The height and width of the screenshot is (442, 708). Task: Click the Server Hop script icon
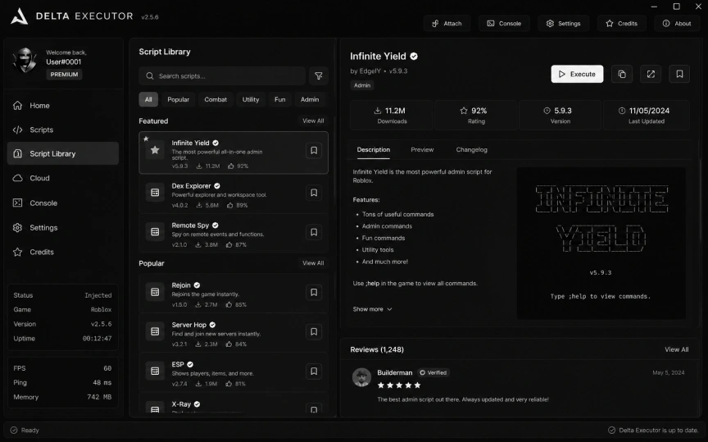(x=155, y=331)
